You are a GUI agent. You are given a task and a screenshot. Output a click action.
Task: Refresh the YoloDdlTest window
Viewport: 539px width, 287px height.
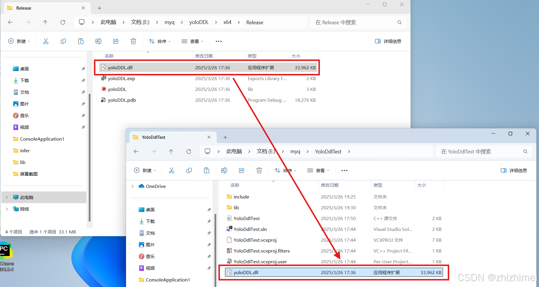point(189,151)
